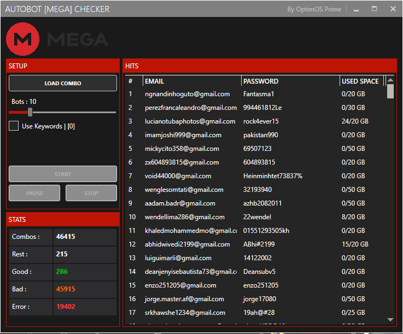Click 'By OptimOS Prime' in title bar
This screenshot has width=403, height=334.
click(x=314, y=9)
